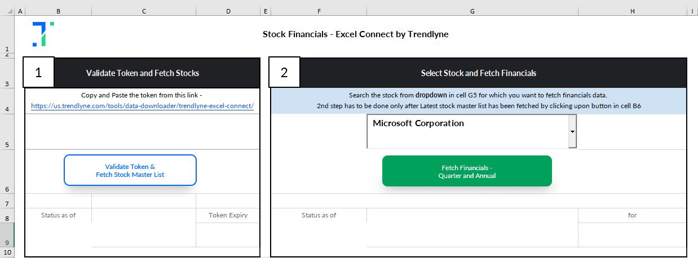Select row header 5
Image resolution: width=698 pixels, height=258 pixels.
tap(7, 131)
